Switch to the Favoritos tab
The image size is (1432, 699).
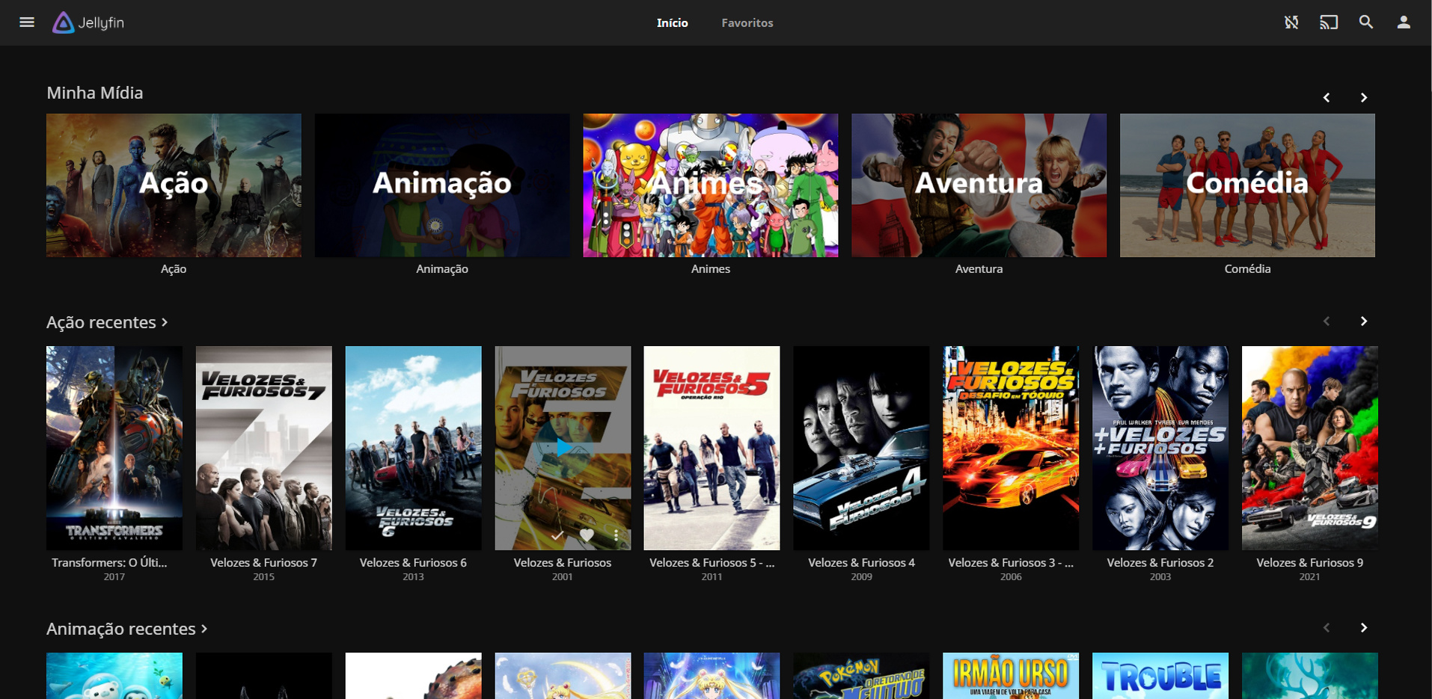[x=747, y=22]
